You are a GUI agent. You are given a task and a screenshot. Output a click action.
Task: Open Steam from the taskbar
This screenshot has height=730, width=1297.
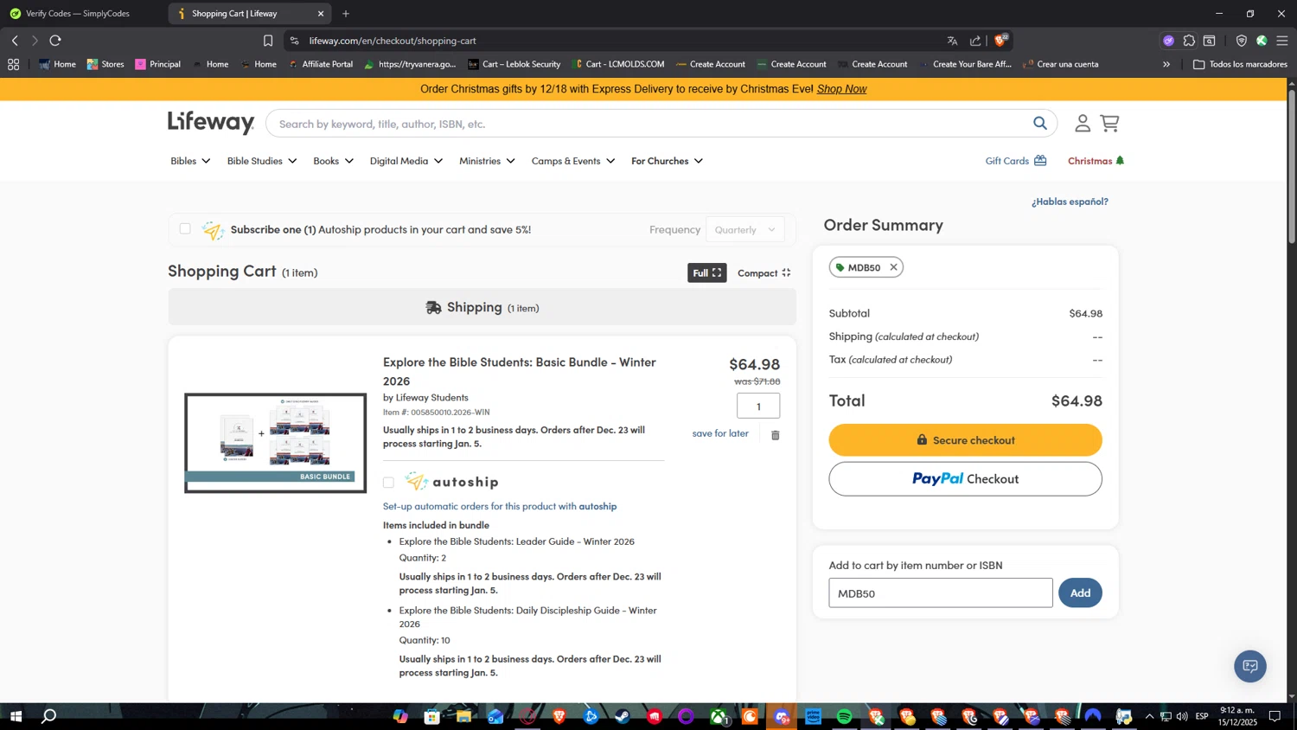pyautogui.click(x=623, y=716)
